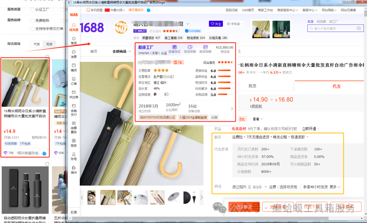Click the 超级工厂 badge under shop name
Screen dimensions: 367x223
140,31
